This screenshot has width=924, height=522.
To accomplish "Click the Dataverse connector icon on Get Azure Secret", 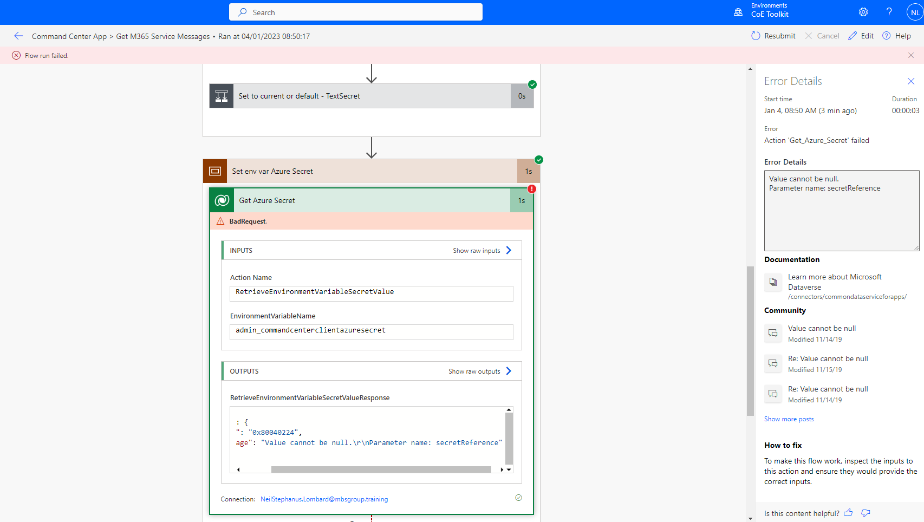I will [221, 200].
